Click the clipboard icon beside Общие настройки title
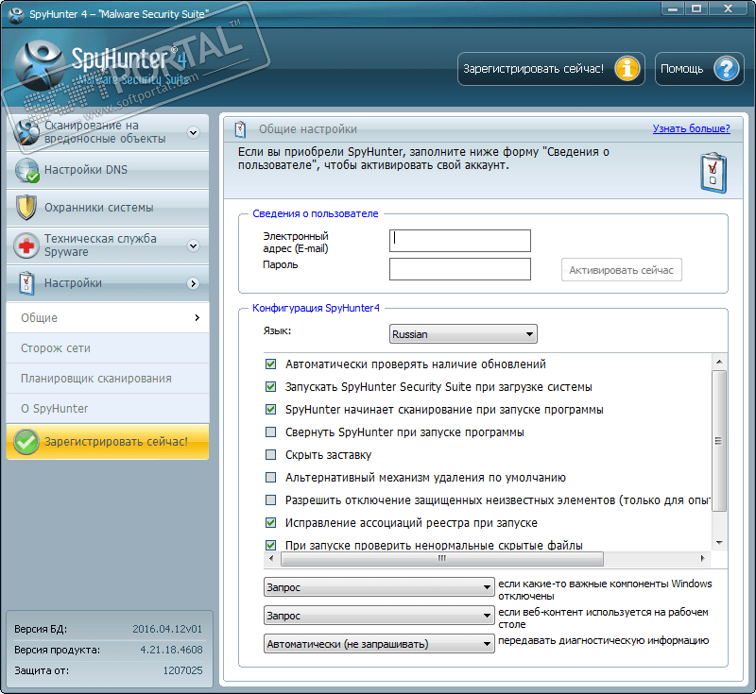Screen dimensions: 756x694 240,129
